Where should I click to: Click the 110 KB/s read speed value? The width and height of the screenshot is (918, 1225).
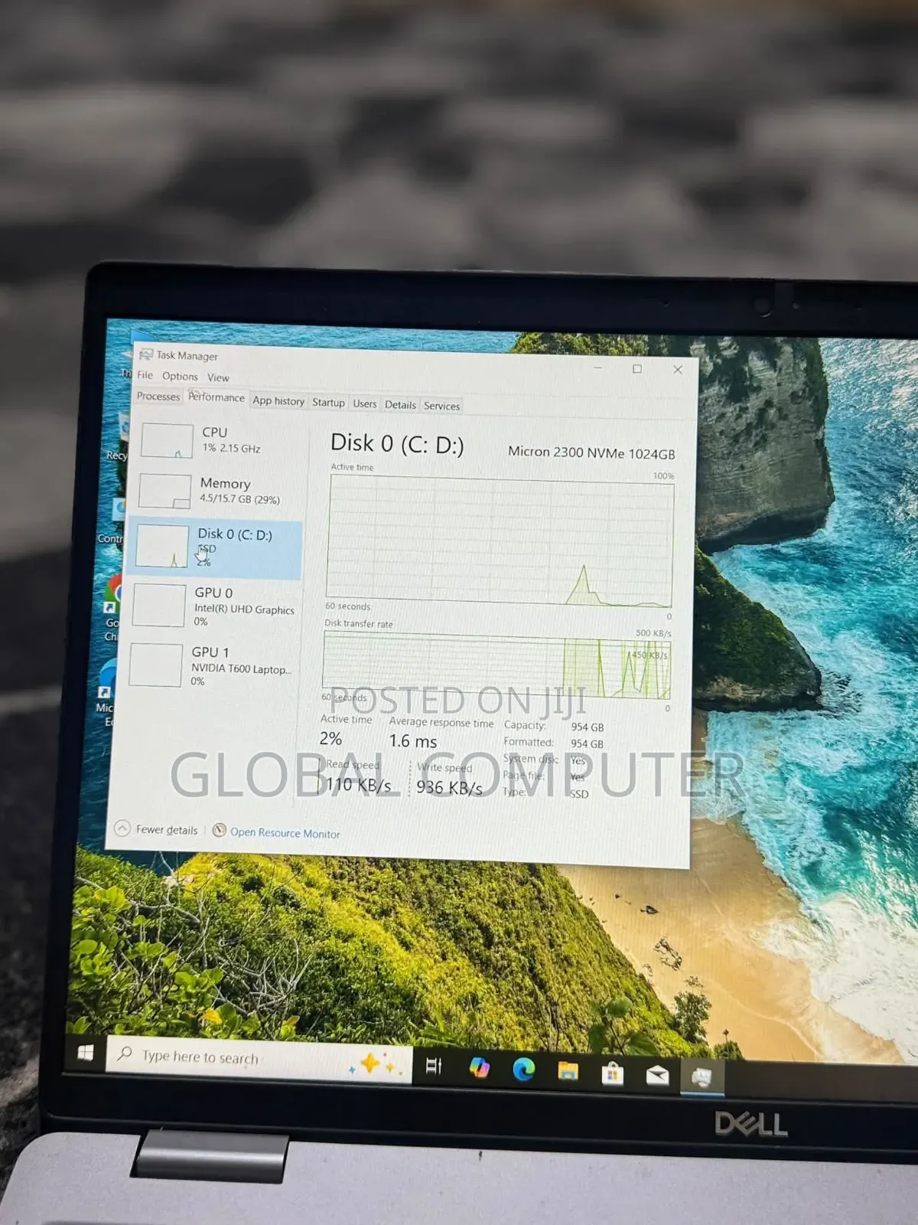coord(358,785)
